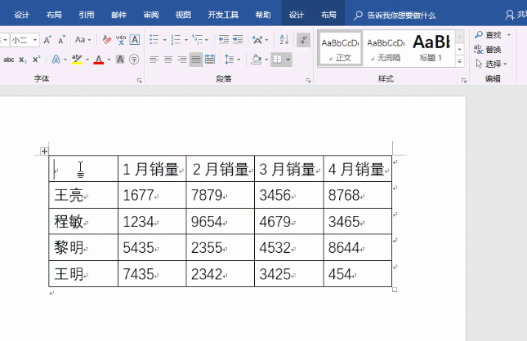Image resolution: width=527 pixels, height=341 pixels.
Task: Apply the 标题 1 style
Action: [x=431, y=49]
